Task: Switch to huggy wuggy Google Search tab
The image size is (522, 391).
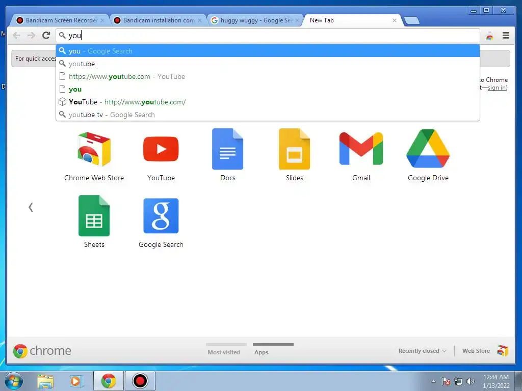Action: click(x=255, y=20)
